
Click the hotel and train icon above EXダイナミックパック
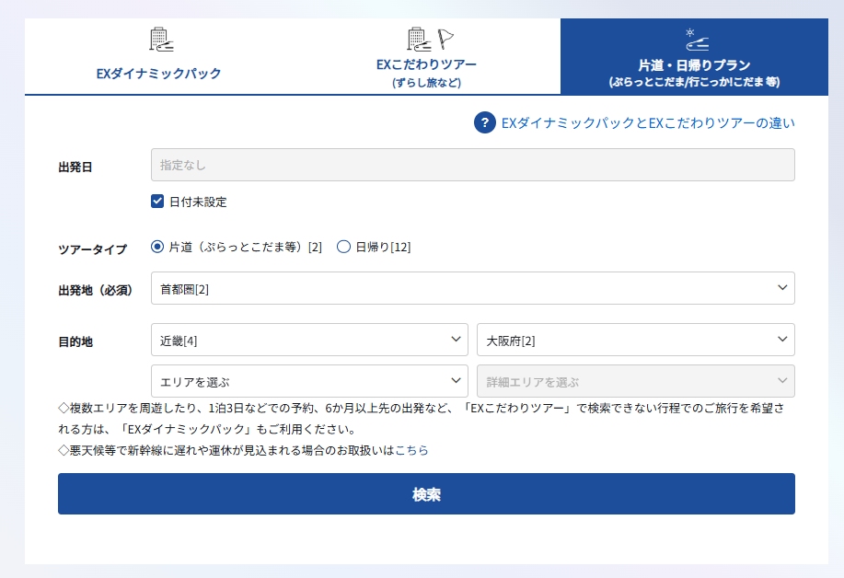pos(161,40)
